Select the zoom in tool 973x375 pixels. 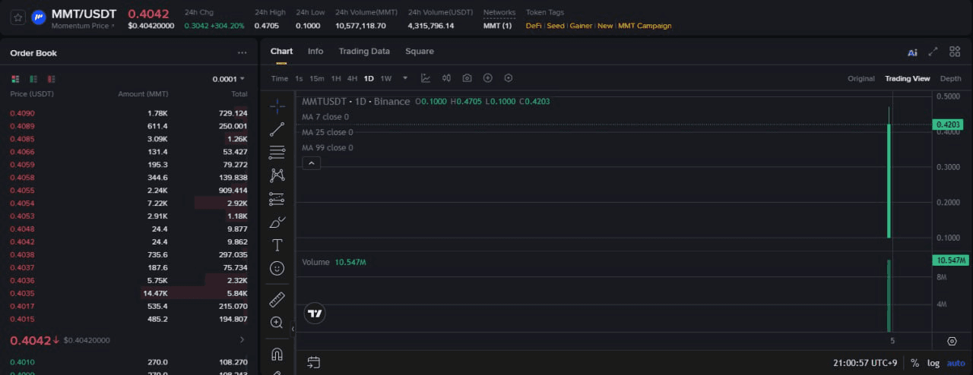(x=277, y=323)
